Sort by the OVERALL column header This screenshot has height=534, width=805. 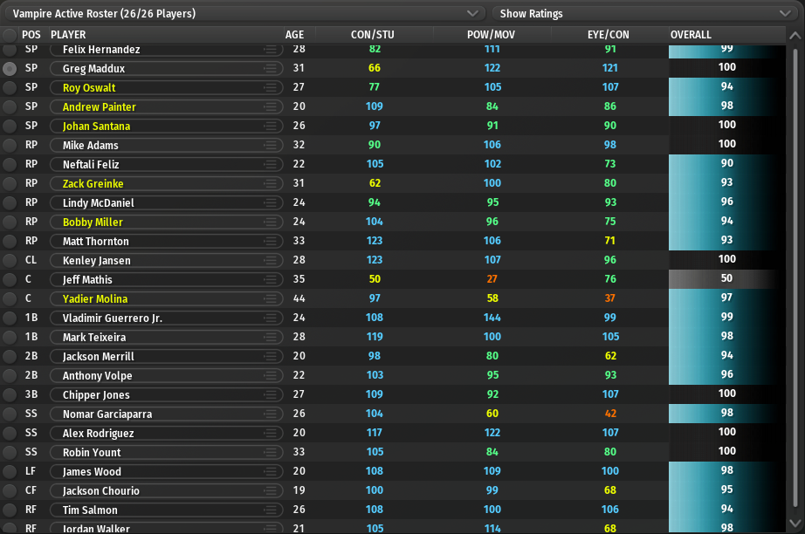click(691, 35)
